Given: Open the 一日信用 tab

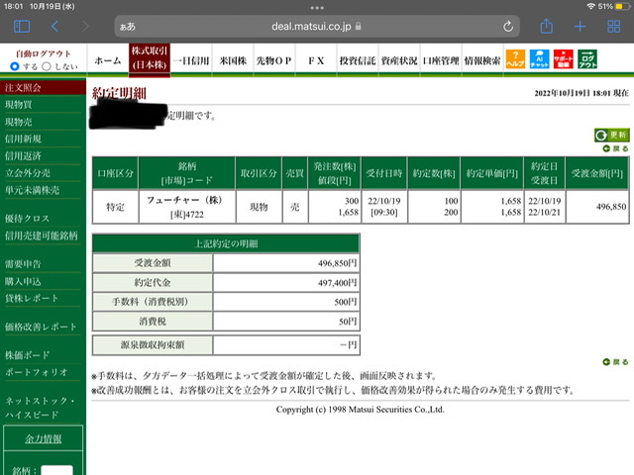Looking at the screenshot, I should coord(191,60).
